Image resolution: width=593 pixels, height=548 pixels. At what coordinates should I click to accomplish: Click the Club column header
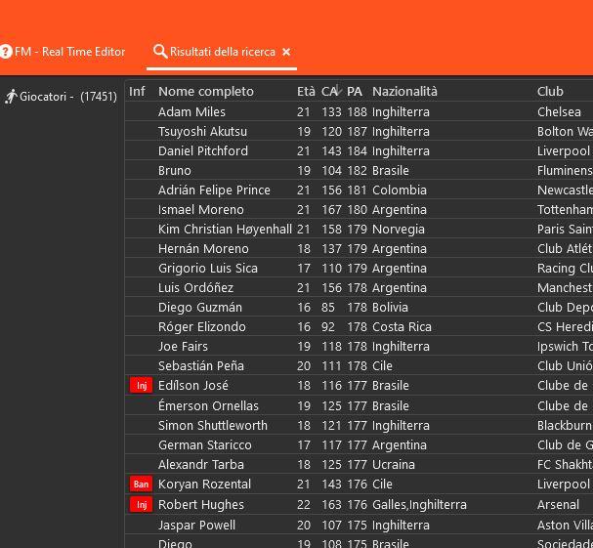point(550,91)
